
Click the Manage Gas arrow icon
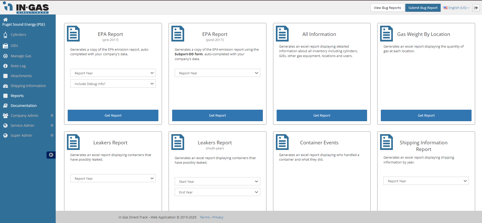pyautogui.click(x=5, y=56)
